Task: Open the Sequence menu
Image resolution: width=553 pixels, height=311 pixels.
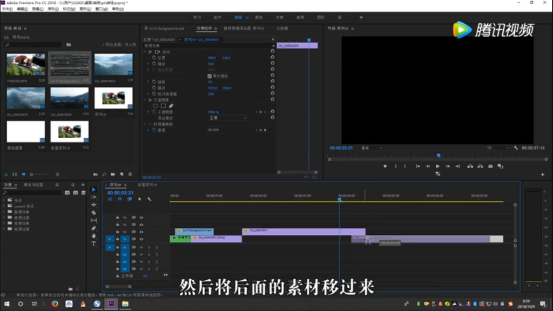Action: click(x=53, y=9)
